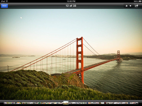Tap the 100% battery percentage
The width and height of the screenshot is (142, 106).
(x=136, y=1)
